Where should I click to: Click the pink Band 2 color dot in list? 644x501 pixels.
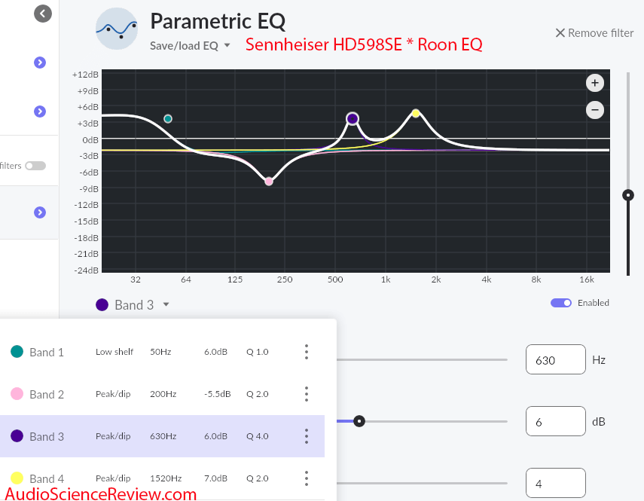(x=17, y=393)
